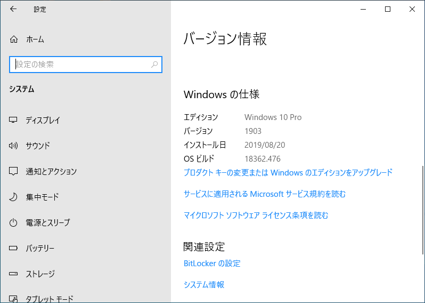Viewport: 425px width, 303px height.
Task: Go back using the back arrow
Action: point(13,9)
